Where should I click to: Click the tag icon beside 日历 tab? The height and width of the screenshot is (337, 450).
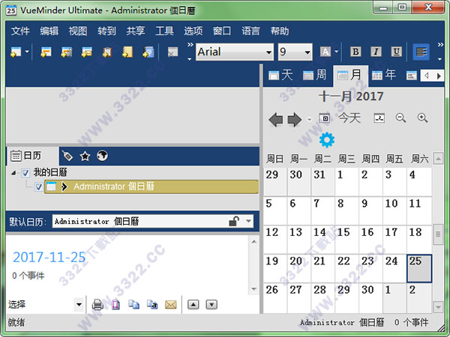[67, 156]
